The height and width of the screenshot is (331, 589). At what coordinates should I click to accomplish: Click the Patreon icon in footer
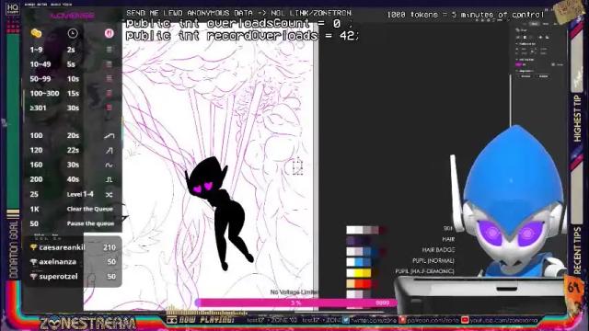point(402,320)
